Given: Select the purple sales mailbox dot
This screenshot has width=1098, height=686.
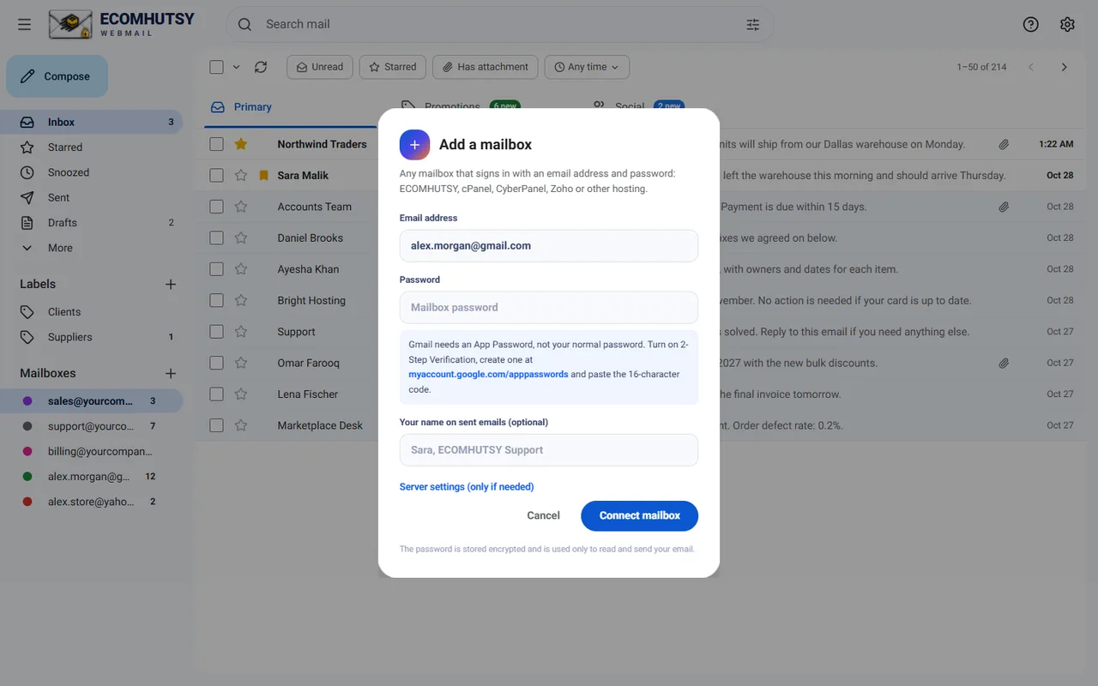Looking at the screenshot, I should 27,401.
